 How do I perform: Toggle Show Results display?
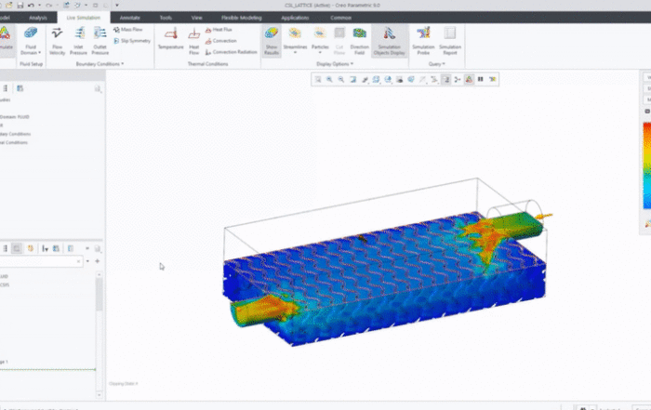(272, 41)
